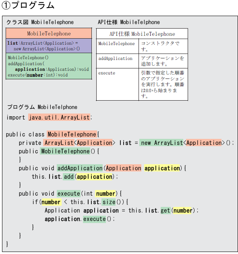Image resolution: width=238 pixels, height=254 pixels.
Task: Click the import keyword
Action: click(16, 117)
